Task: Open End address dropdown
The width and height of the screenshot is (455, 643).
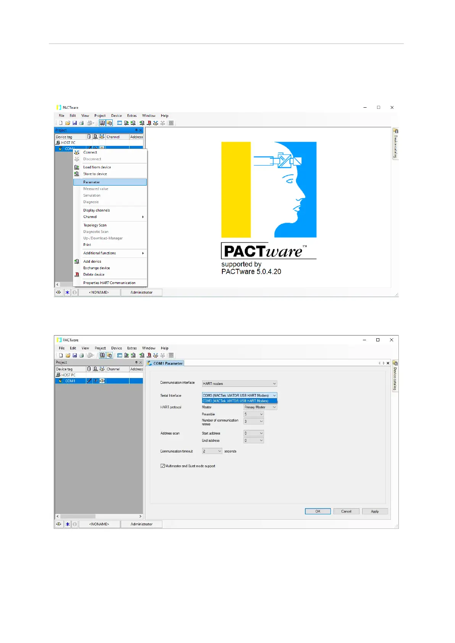Action: [x=254, y=441]
